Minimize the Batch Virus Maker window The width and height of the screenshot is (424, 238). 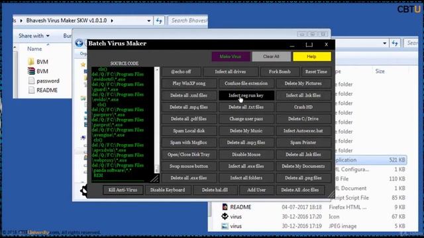pos(292,45)
